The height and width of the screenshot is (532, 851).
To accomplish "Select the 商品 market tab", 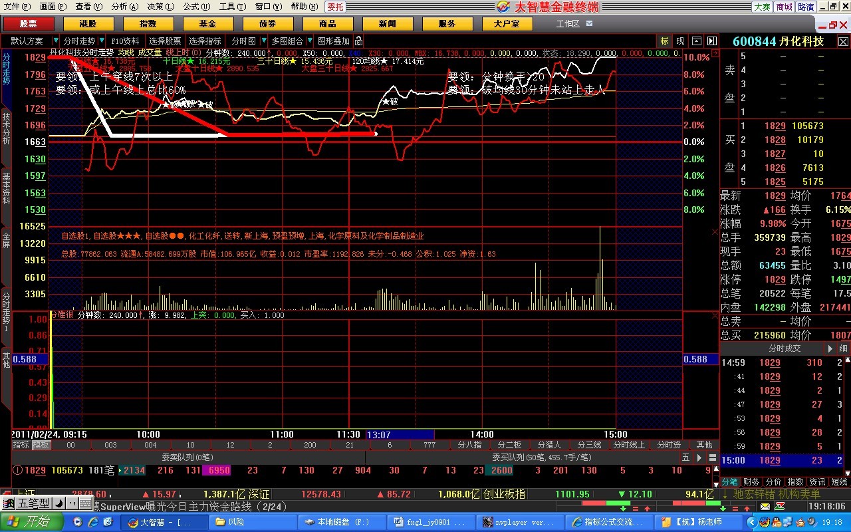I will pyautogui.click(x=327, y=24).
